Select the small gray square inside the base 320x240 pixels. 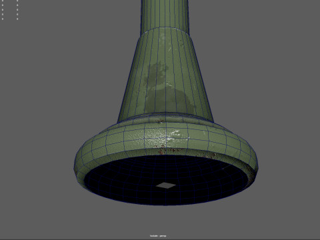click(x=166, y=185)
